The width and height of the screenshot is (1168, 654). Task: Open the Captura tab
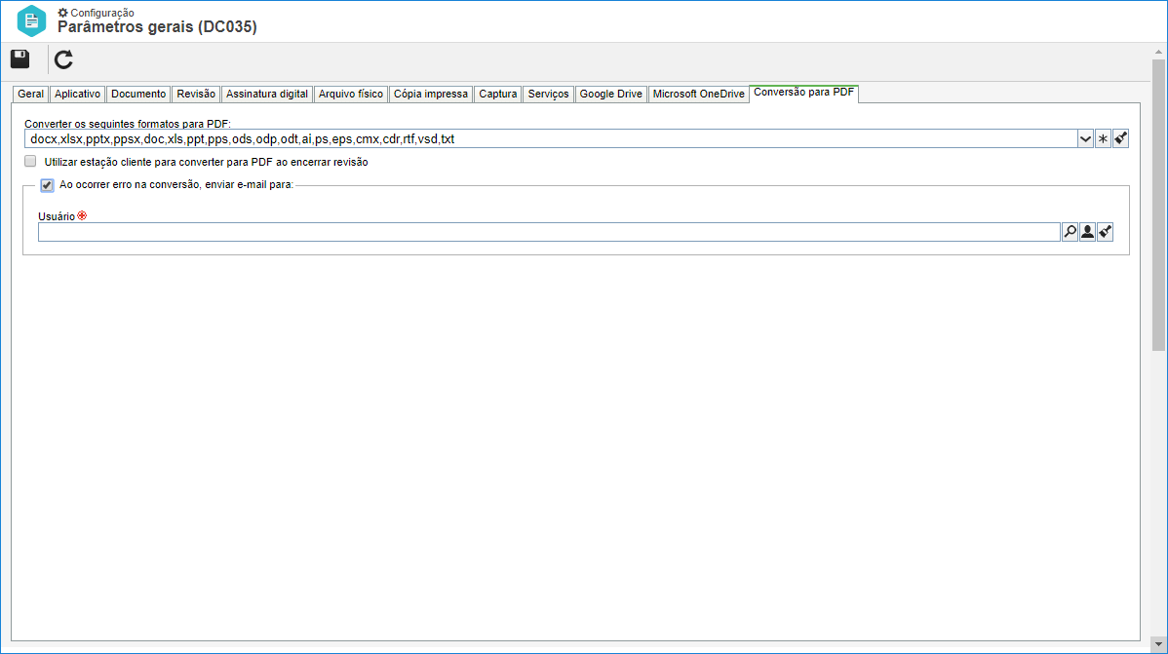point(497,94)
